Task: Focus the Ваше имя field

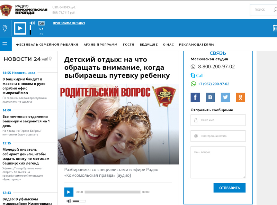Action: click(218, 120)
